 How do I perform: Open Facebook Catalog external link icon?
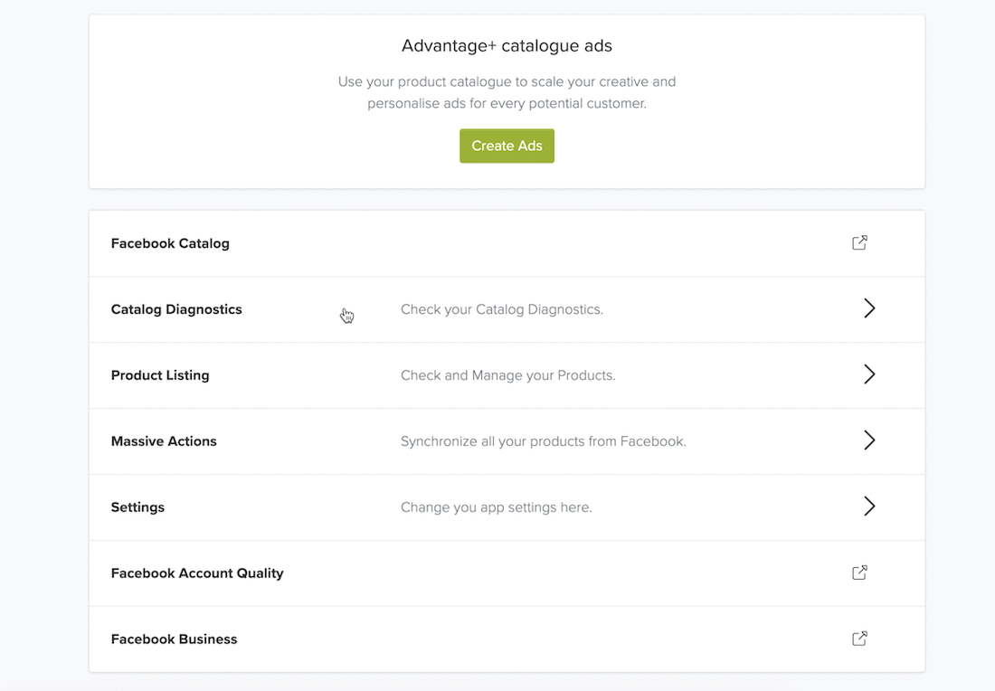[859, 242]
